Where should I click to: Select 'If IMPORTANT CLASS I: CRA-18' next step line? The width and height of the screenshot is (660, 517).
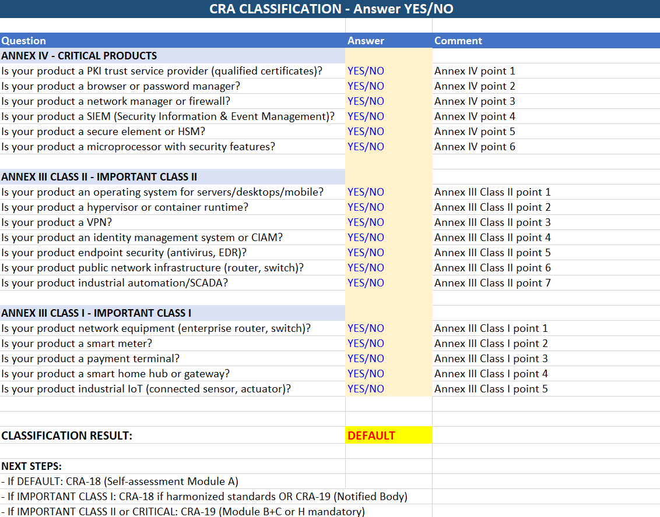(205, 497)
